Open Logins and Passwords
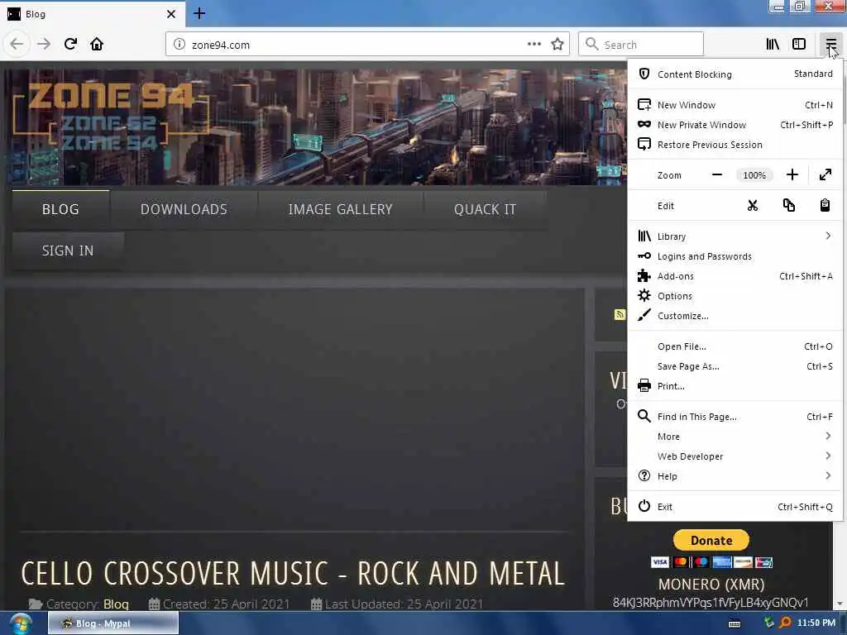 coord(735,256)
